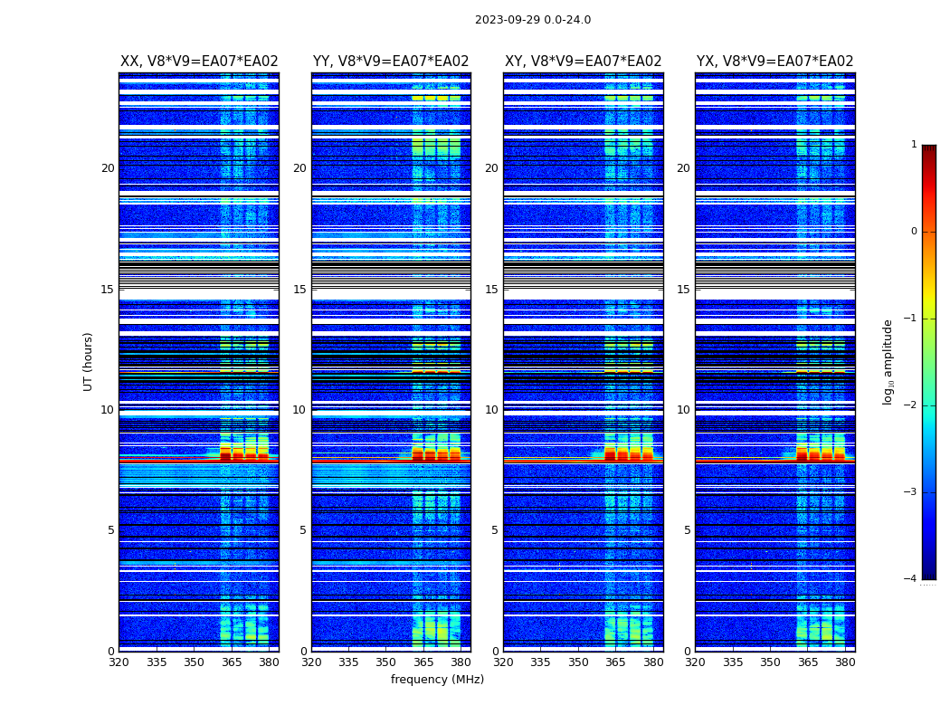
Task: Click the XX, V8*V9=EA07*EA02 panel title
Action: point(199,62)
